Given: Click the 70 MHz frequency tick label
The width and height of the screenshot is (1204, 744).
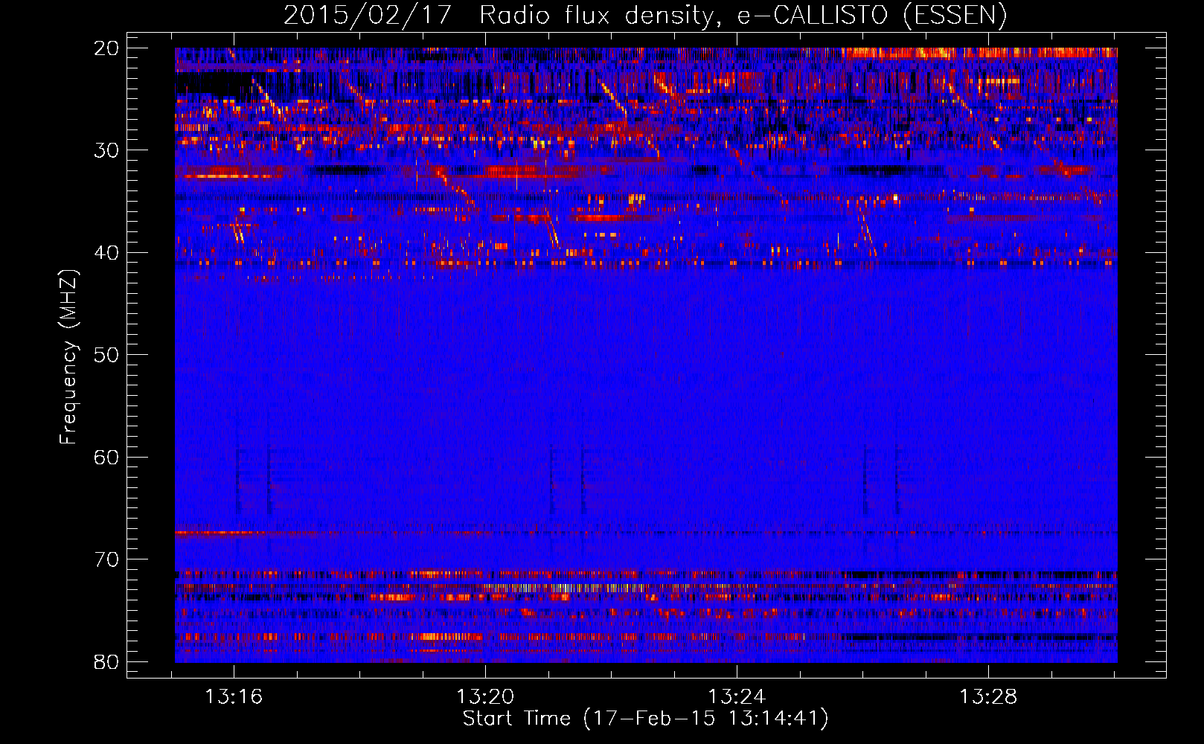Looking at the screenshot, I should point(107,559).
